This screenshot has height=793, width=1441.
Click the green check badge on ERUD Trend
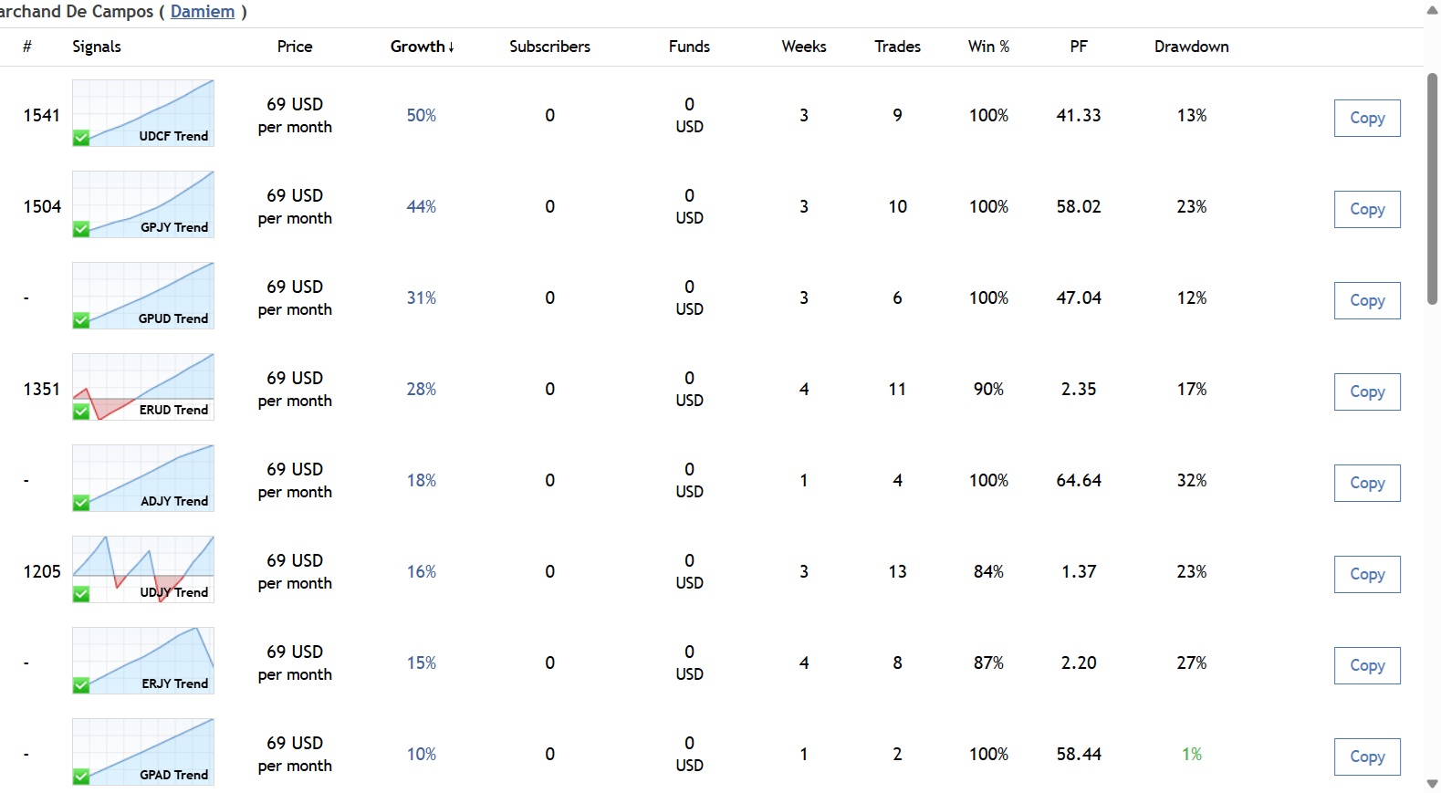[81, 412]
